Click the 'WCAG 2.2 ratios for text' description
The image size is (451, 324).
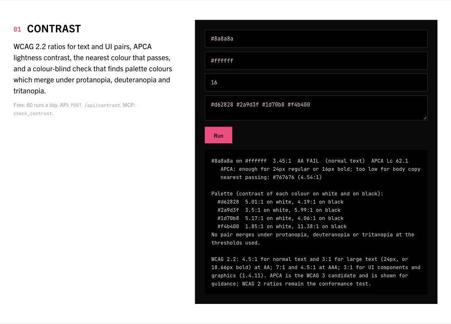[x=93, y=69]
